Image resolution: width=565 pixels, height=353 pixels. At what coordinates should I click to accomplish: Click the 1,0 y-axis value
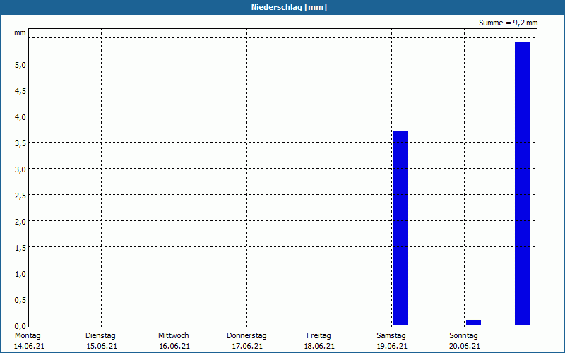pyautogui.click(x=20, y=274)
